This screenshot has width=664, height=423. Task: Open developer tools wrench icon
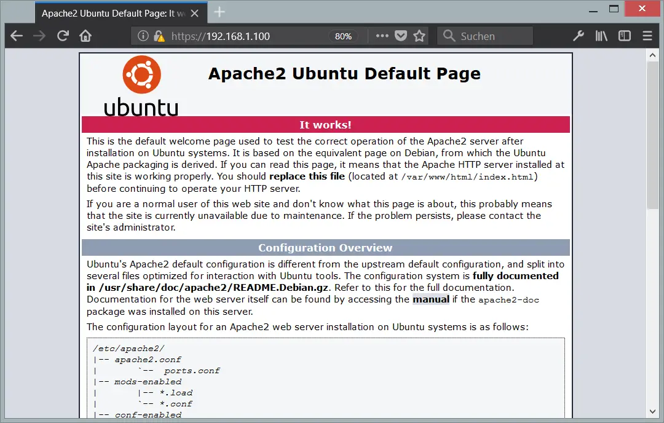click(579, 36)
